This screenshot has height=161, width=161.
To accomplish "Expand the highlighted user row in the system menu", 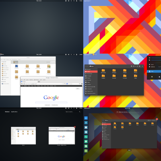I will (x=154, y=71).
